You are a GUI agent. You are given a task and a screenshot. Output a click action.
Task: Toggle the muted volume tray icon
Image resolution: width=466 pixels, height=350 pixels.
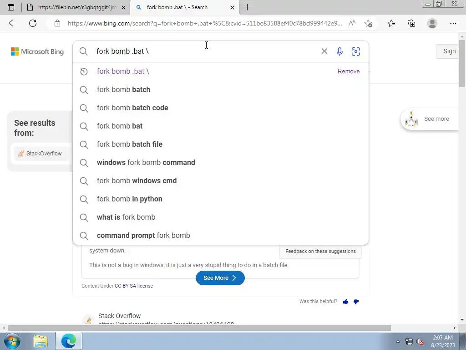[x=420, y=341]
